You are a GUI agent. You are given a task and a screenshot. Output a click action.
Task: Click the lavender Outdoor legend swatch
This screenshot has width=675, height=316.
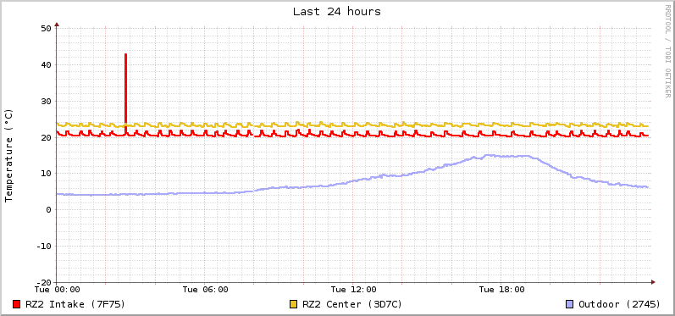pos(569,304)
